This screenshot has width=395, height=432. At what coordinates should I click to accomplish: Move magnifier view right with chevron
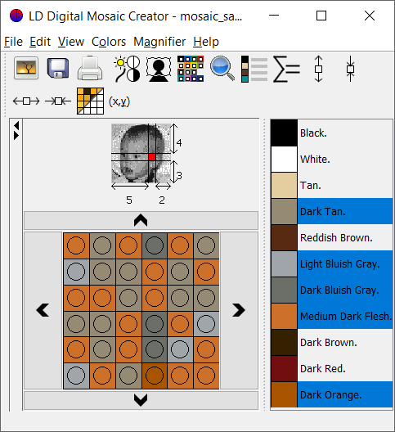239,311
